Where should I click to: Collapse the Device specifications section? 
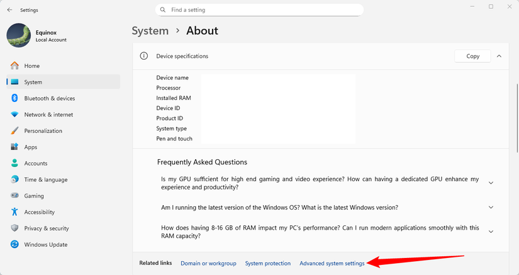click(x=499, y=56)
